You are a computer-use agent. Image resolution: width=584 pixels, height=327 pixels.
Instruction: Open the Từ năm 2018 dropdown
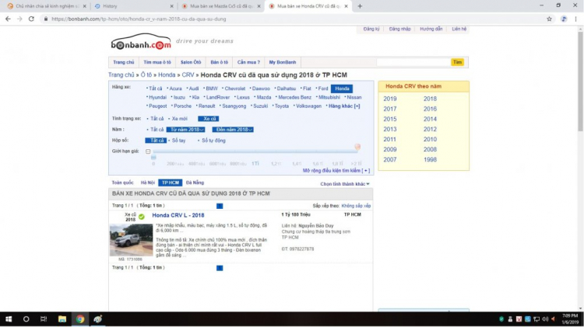185,129
